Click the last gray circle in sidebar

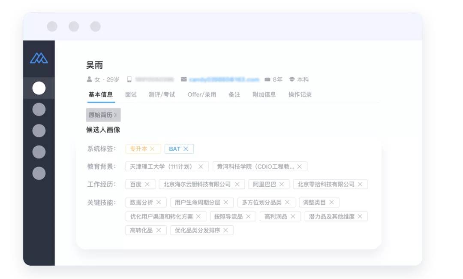(x=39, y=173)
